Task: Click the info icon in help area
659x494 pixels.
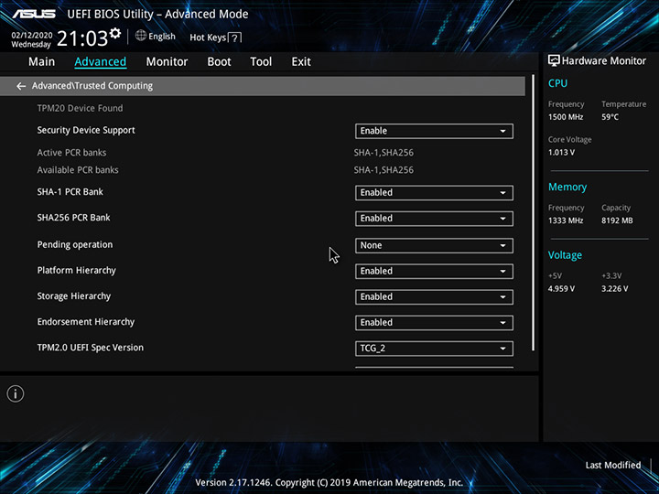Action: click(16, 393)
